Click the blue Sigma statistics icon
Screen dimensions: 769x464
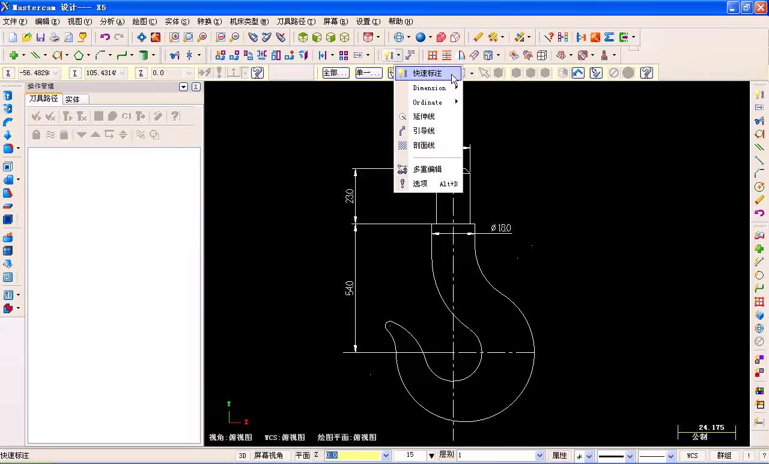[609, 37]
